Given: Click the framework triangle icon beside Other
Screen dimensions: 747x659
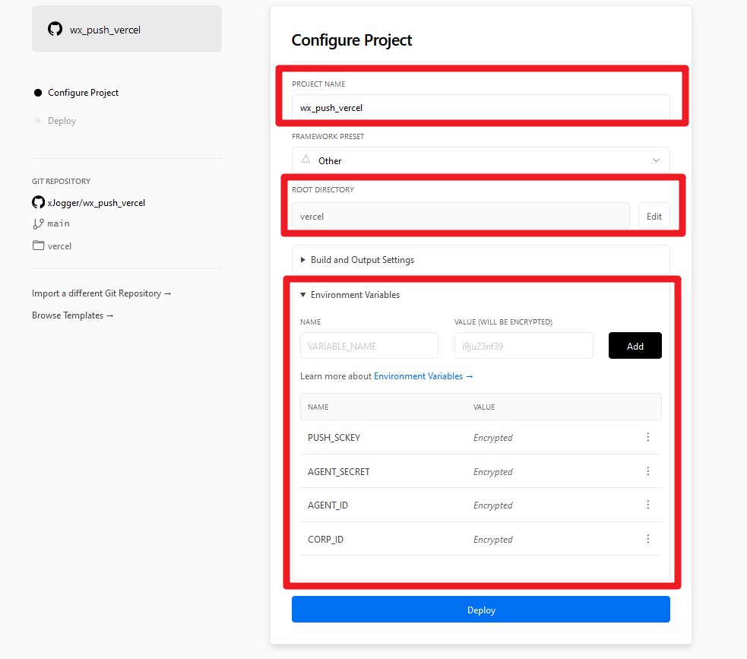Looking at the screenshot, I should 305,160.
